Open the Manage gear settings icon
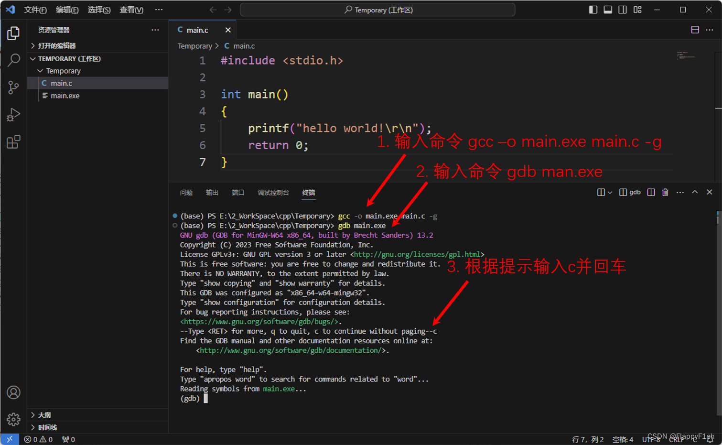 pyautogui.click(x=13, y=420)
